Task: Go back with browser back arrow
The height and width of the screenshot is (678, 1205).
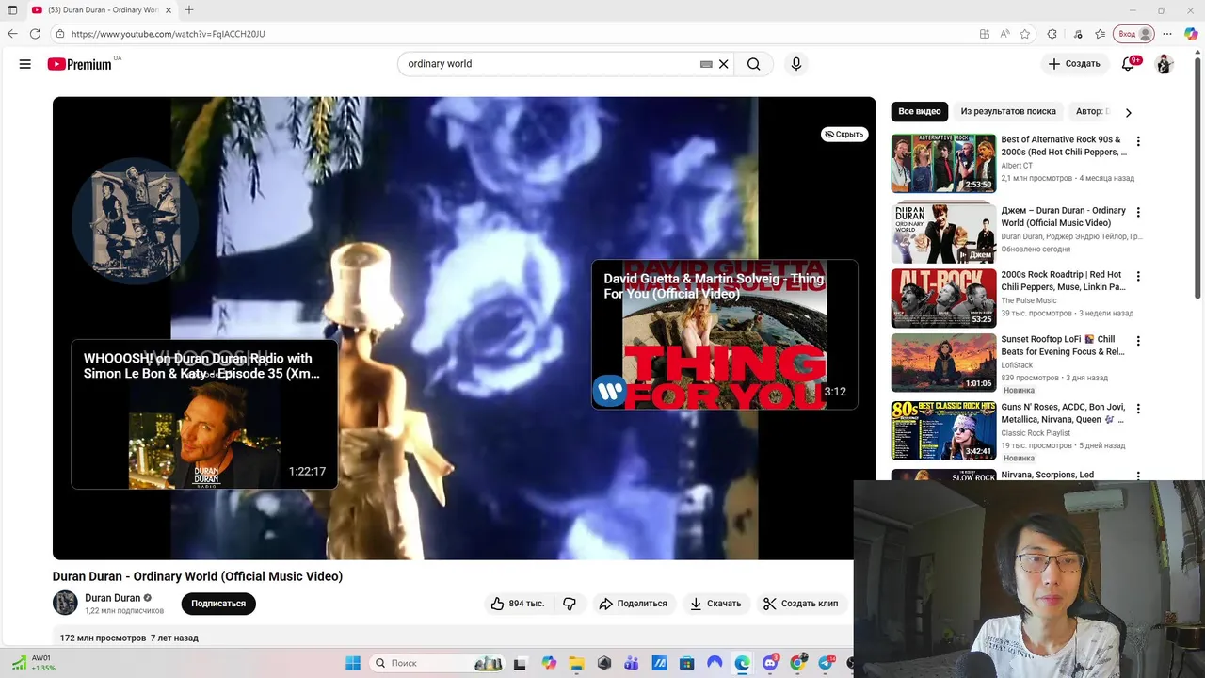Action: pyautogui.click(x=12, y=34)
